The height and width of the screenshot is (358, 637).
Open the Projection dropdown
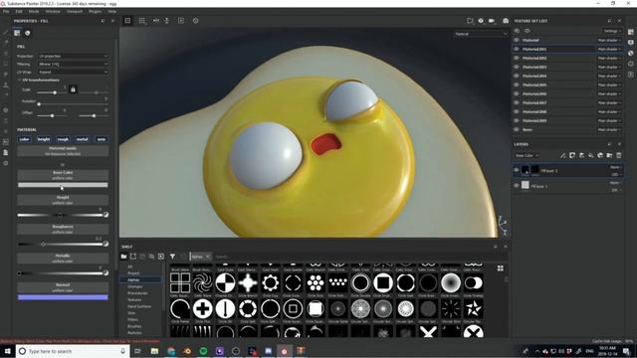73,56
